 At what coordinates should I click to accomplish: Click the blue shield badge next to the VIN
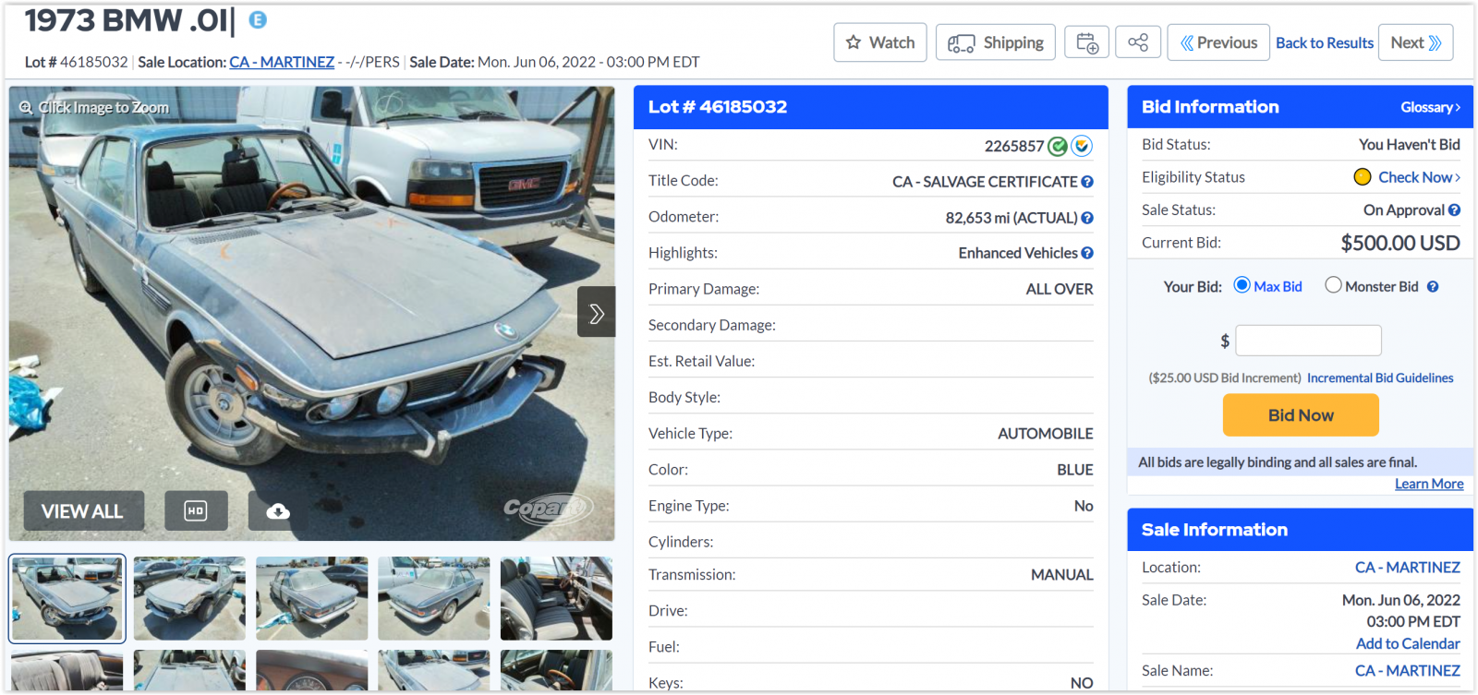(1082, 146)
